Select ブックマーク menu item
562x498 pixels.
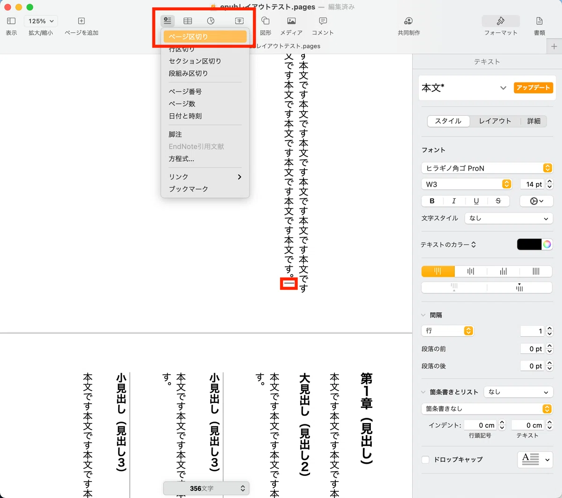tap(205, 189)
